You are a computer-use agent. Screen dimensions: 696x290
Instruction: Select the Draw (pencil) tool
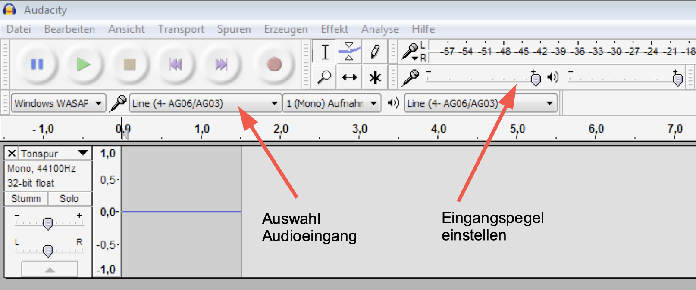375,52
